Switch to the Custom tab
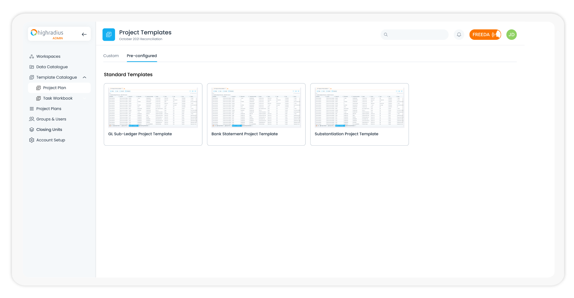Viewport: 574px width, 298px height. (x=111, y=56)
